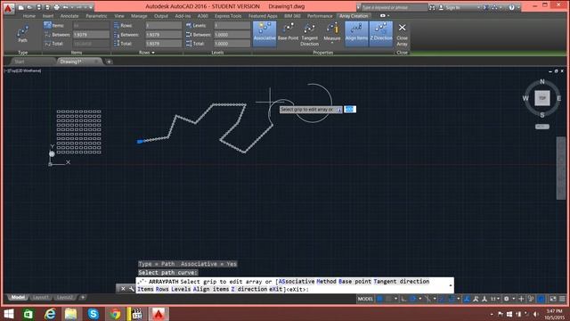The width and height of the screenshot is (570, 321).
Task: Click the Rows Total value field
Action: (x=163, y=44)
